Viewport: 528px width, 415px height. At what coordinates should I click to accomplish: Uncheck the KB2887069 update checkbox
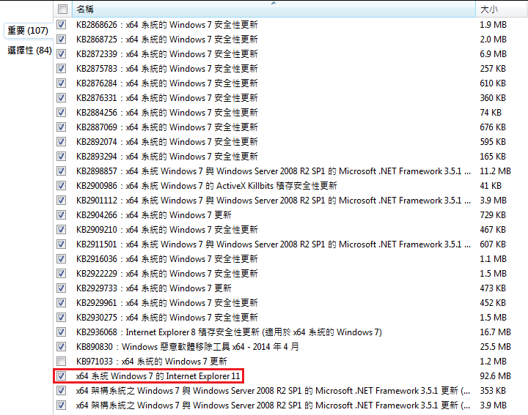pyautogui.click(x=62, y=127)
